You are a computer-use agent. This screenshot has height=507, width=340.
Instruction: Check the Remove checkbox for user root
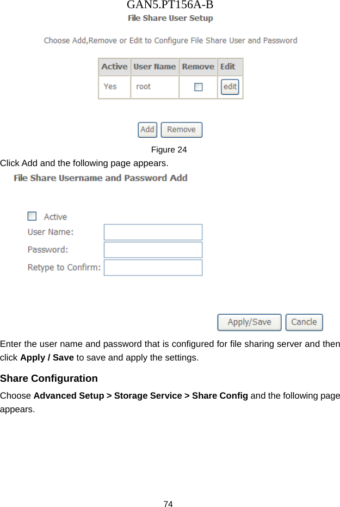198,87
